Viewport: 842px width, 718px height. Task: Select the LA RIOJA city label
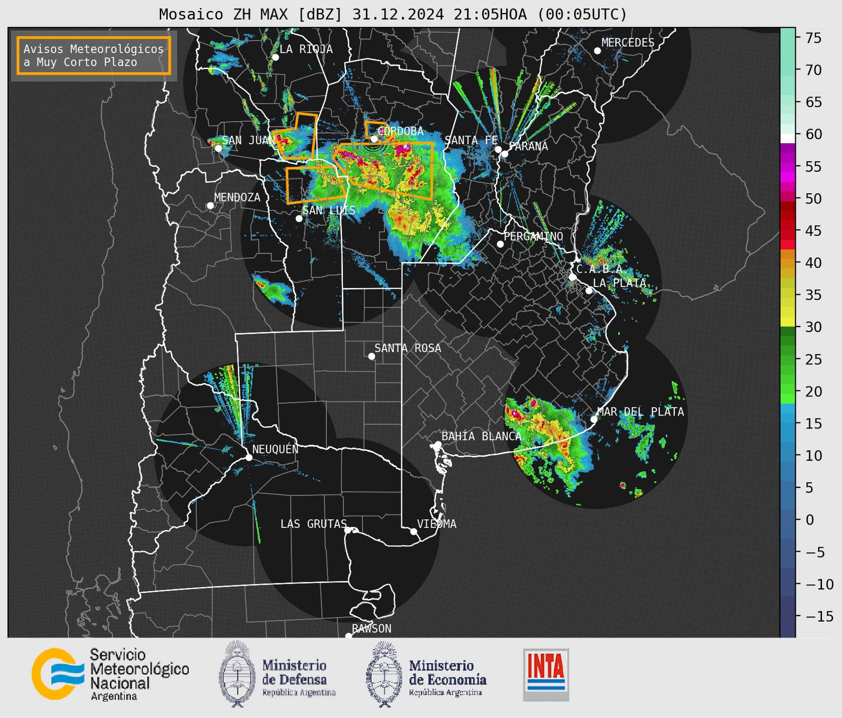(x=306, y=49)
